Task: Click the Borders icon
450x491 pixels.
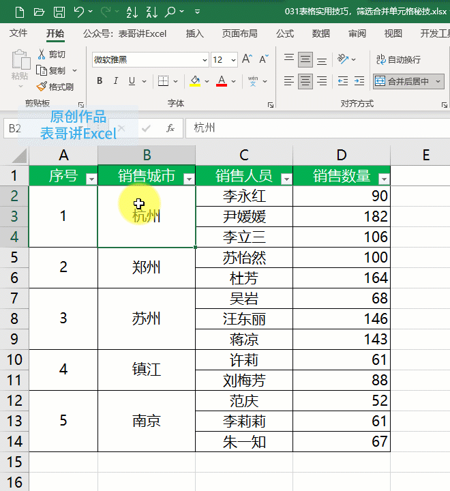Action: tap(163, 81)
